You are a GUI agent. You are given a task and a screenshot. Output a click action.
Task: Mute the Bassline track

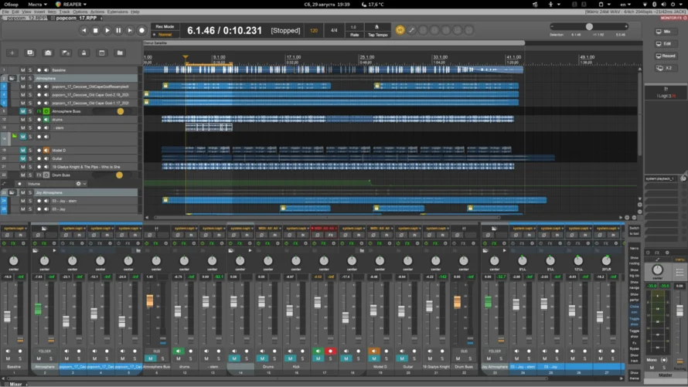tap(22, 70)
